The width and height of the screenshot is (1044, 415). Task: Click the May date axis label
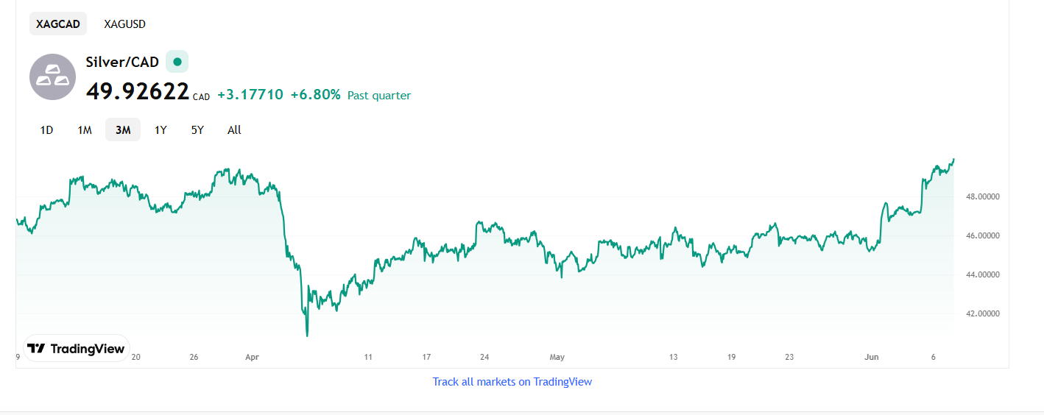pyautogui.click(x=557, y=357)
